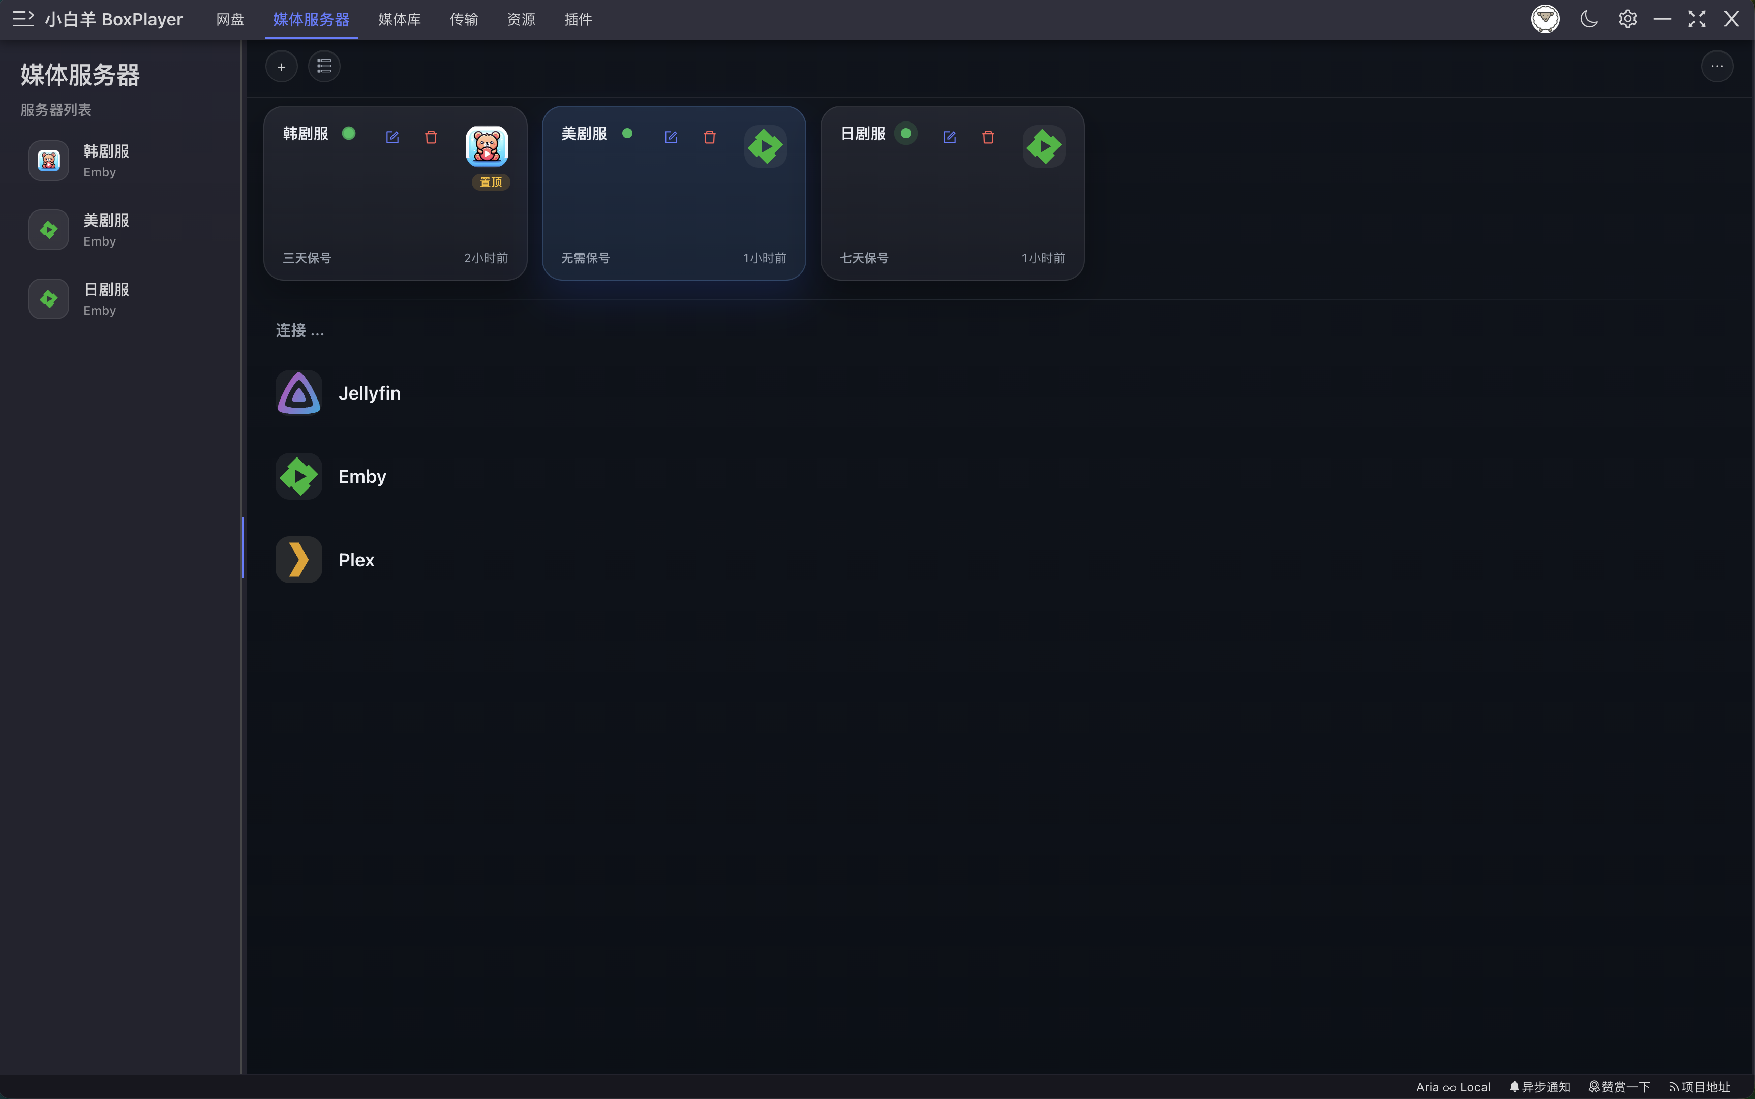Click the sheep user avatar
This screenshot has height=1099, width=1755.
pyautogui.click(x=1545, y=19)
